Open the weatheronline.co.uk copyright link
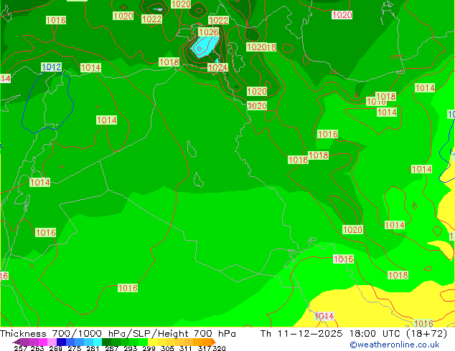 tap(395, 345)
